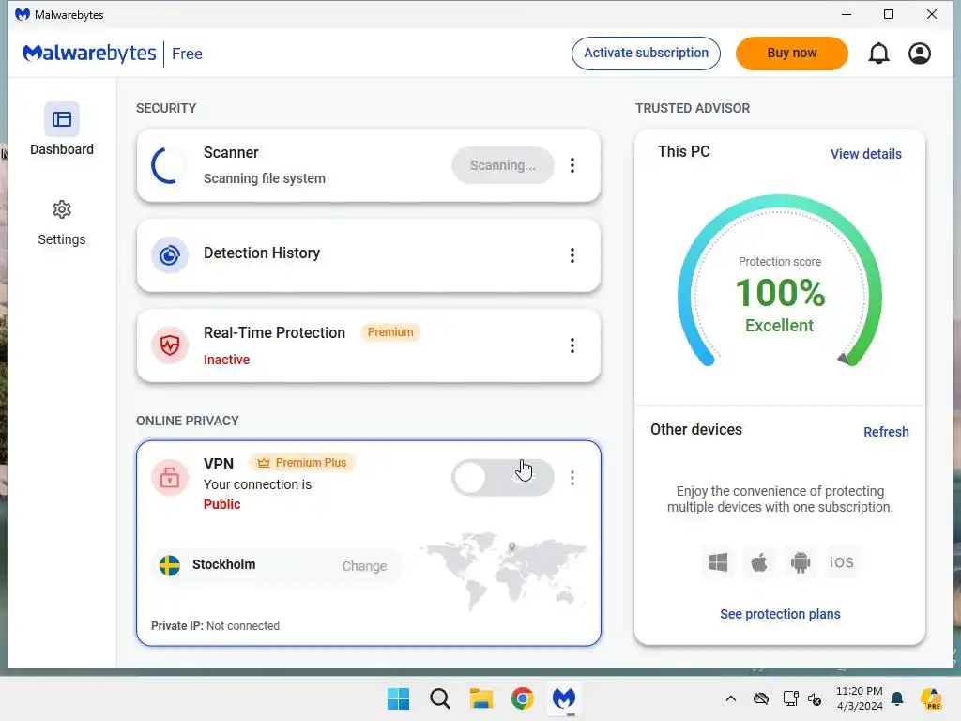Click the taskbar notification bell

tap(897, 698)
